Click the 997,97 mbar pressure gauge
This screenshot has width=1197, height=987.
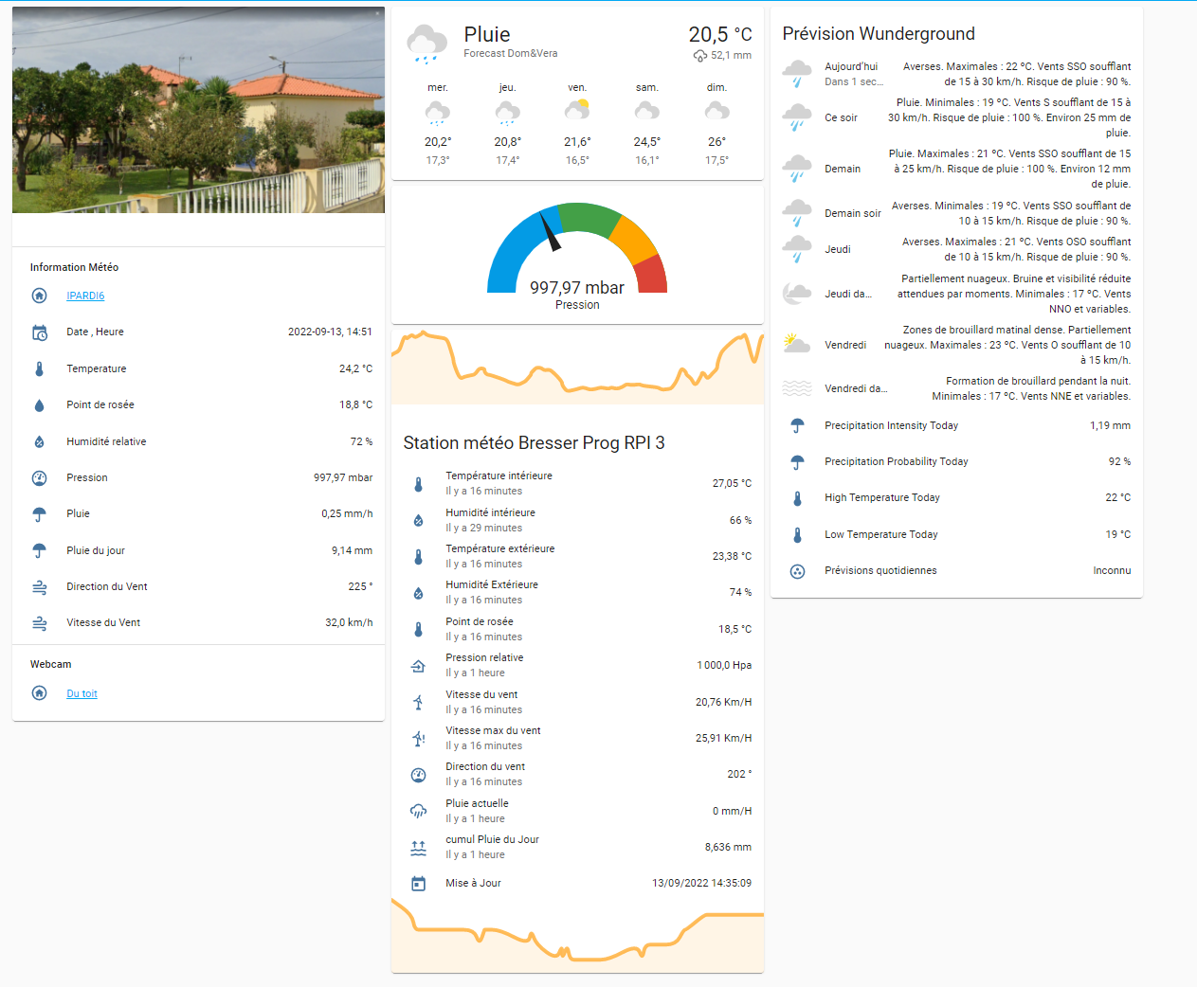point(577,254)
